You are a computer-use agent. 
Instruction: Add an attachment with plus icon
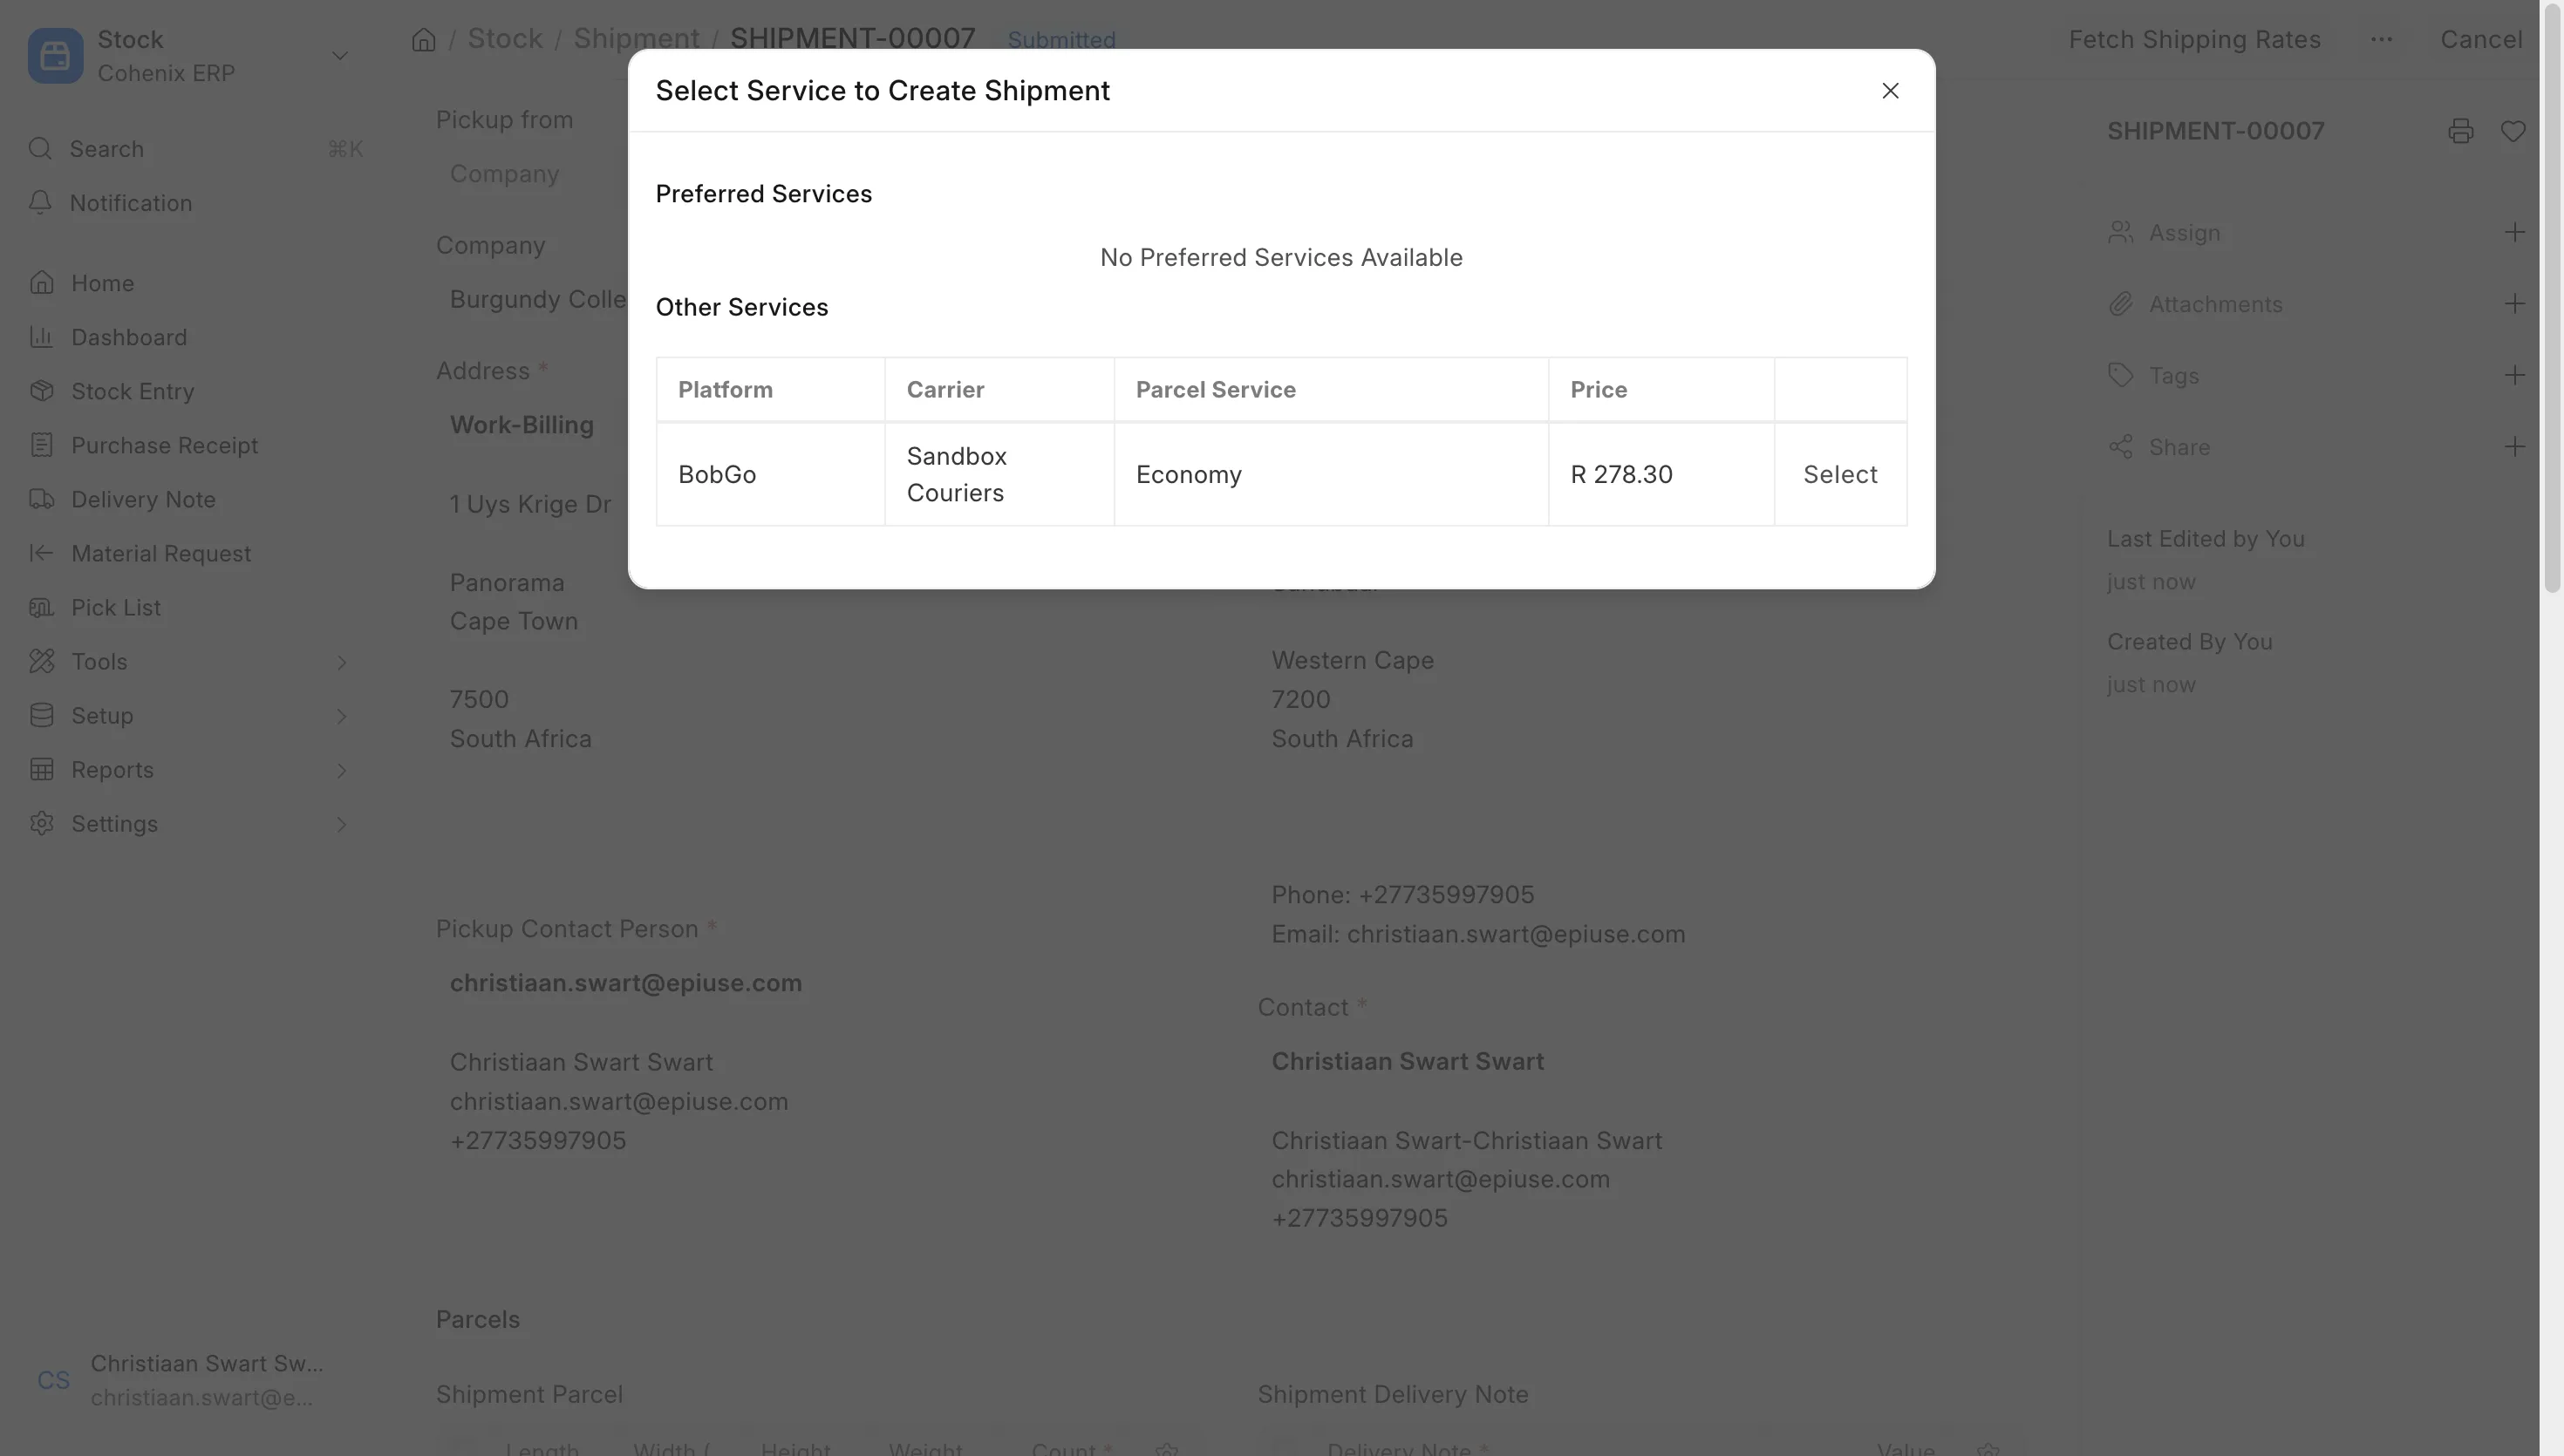[2514, 304]
